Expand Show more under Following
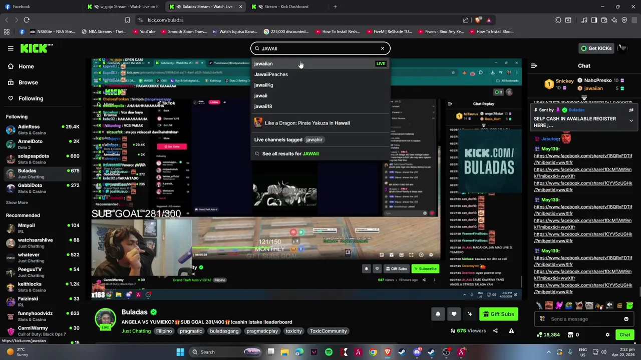 tap(17, 202)
